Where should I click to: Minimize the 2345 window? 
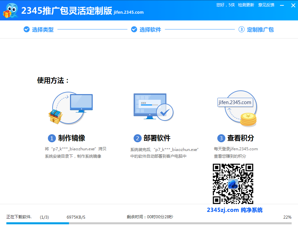(282, 5)
